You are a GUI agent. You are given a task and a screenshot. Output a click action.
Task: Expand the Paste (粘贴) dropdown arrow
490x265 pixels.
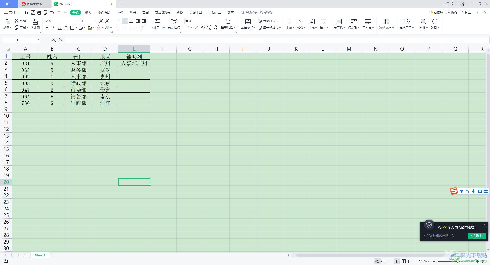[x=11, y=28]
